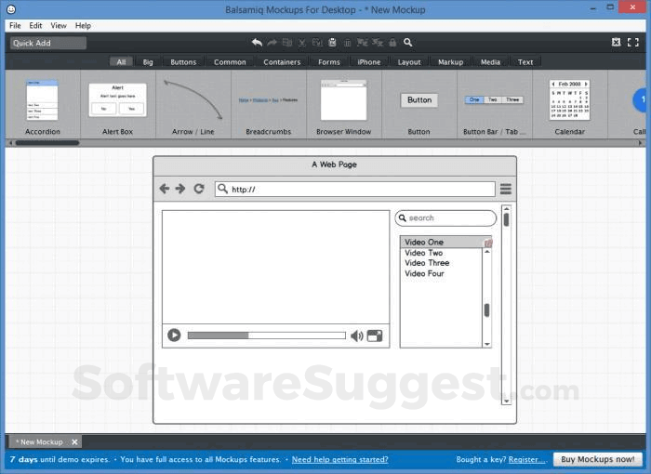Select the Big category tab
This screenshot has width=651, height=474.
[148, 62]
